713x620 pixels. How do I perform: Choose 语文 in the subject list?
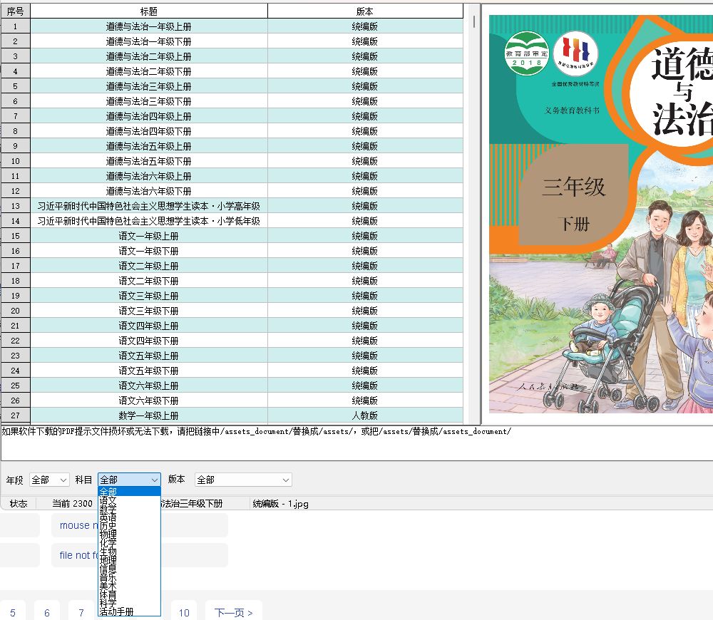coord(108,500)
